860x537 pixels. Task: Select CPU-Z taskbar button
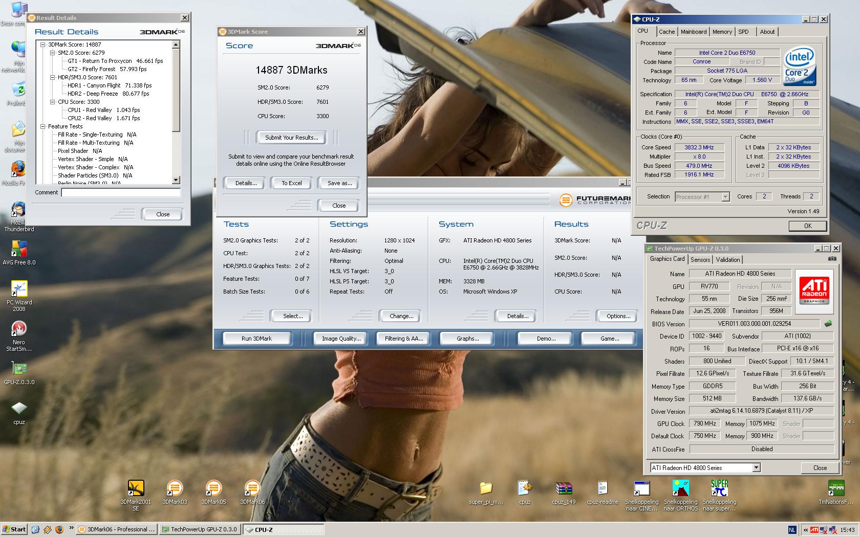click(x=283, y=529)
